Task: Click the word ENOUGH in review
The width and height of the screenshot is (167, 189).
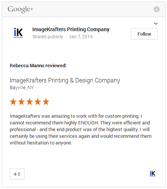Action: coord(89,123)
